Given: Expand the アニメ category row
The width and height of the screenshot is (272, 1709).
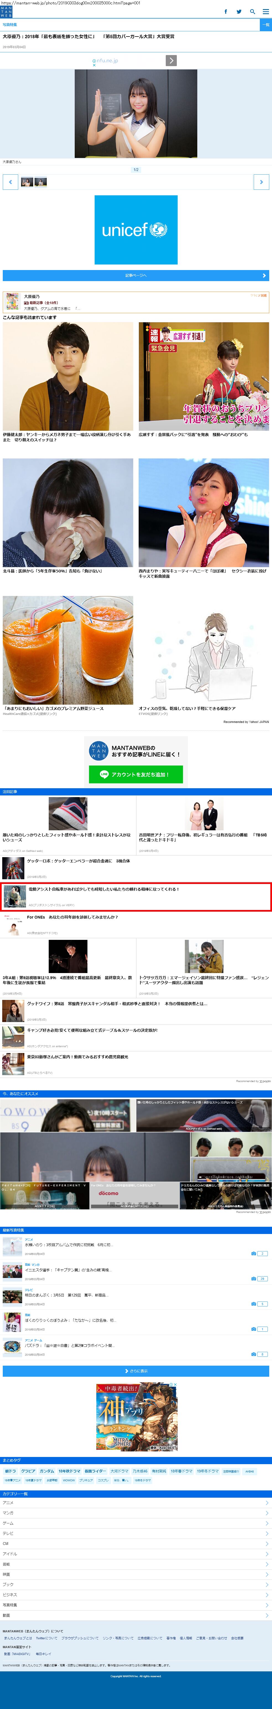Looking at the screenshot, I should (x=136, y=1502).
